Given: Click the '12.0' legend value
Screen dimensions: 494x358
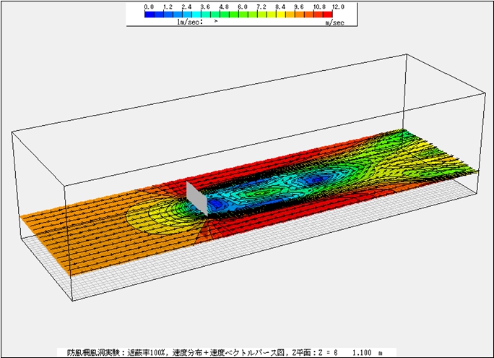Looking at the screenshot, I should (339, 7).
